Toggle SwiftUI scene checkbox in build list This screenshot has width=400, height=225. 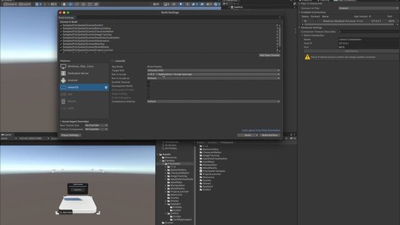coord(61,26)
